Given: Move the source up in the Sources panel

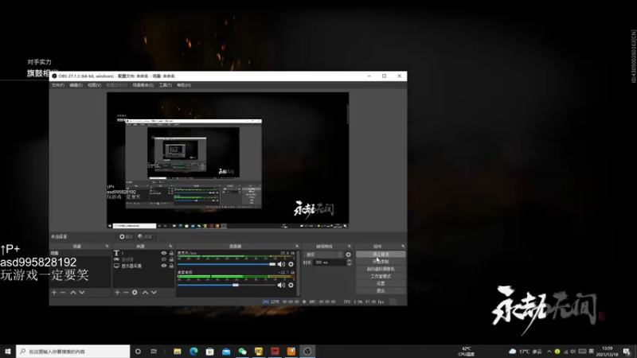Looking at the screenshot, I should (x=145, y=292).
